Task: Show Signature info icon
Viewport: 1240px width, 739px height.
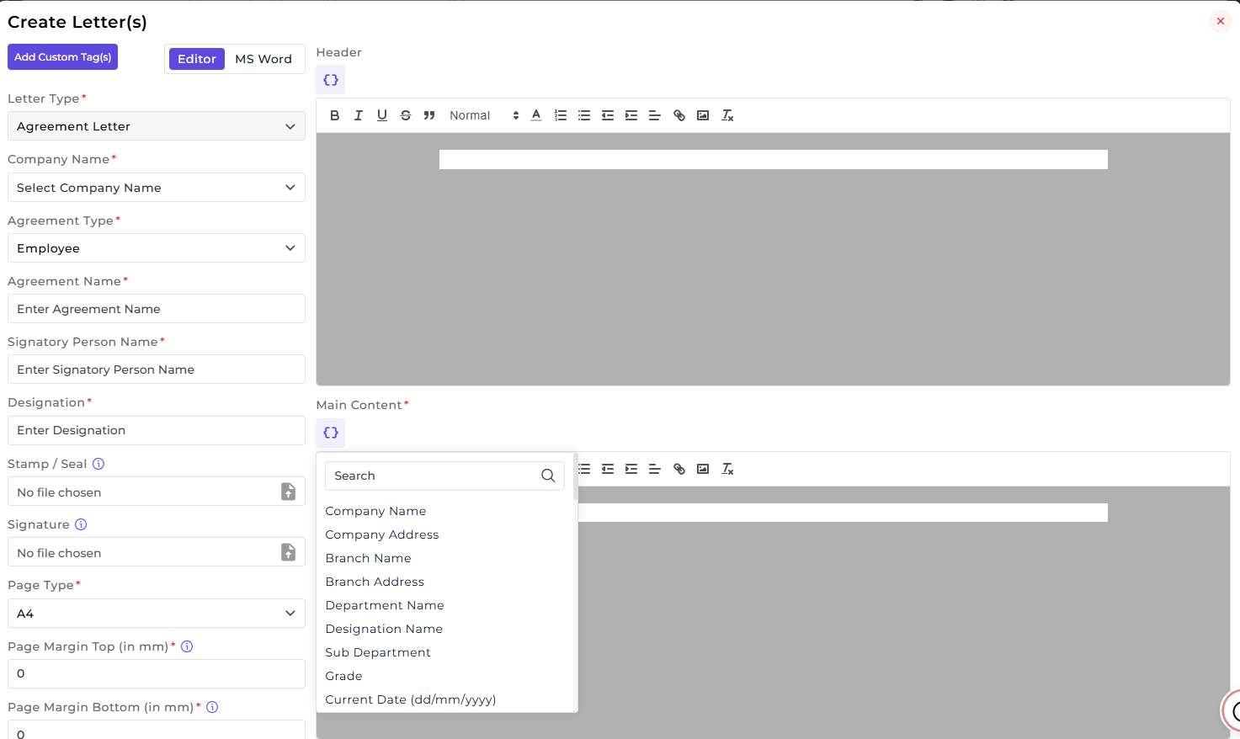Action: 81,524
